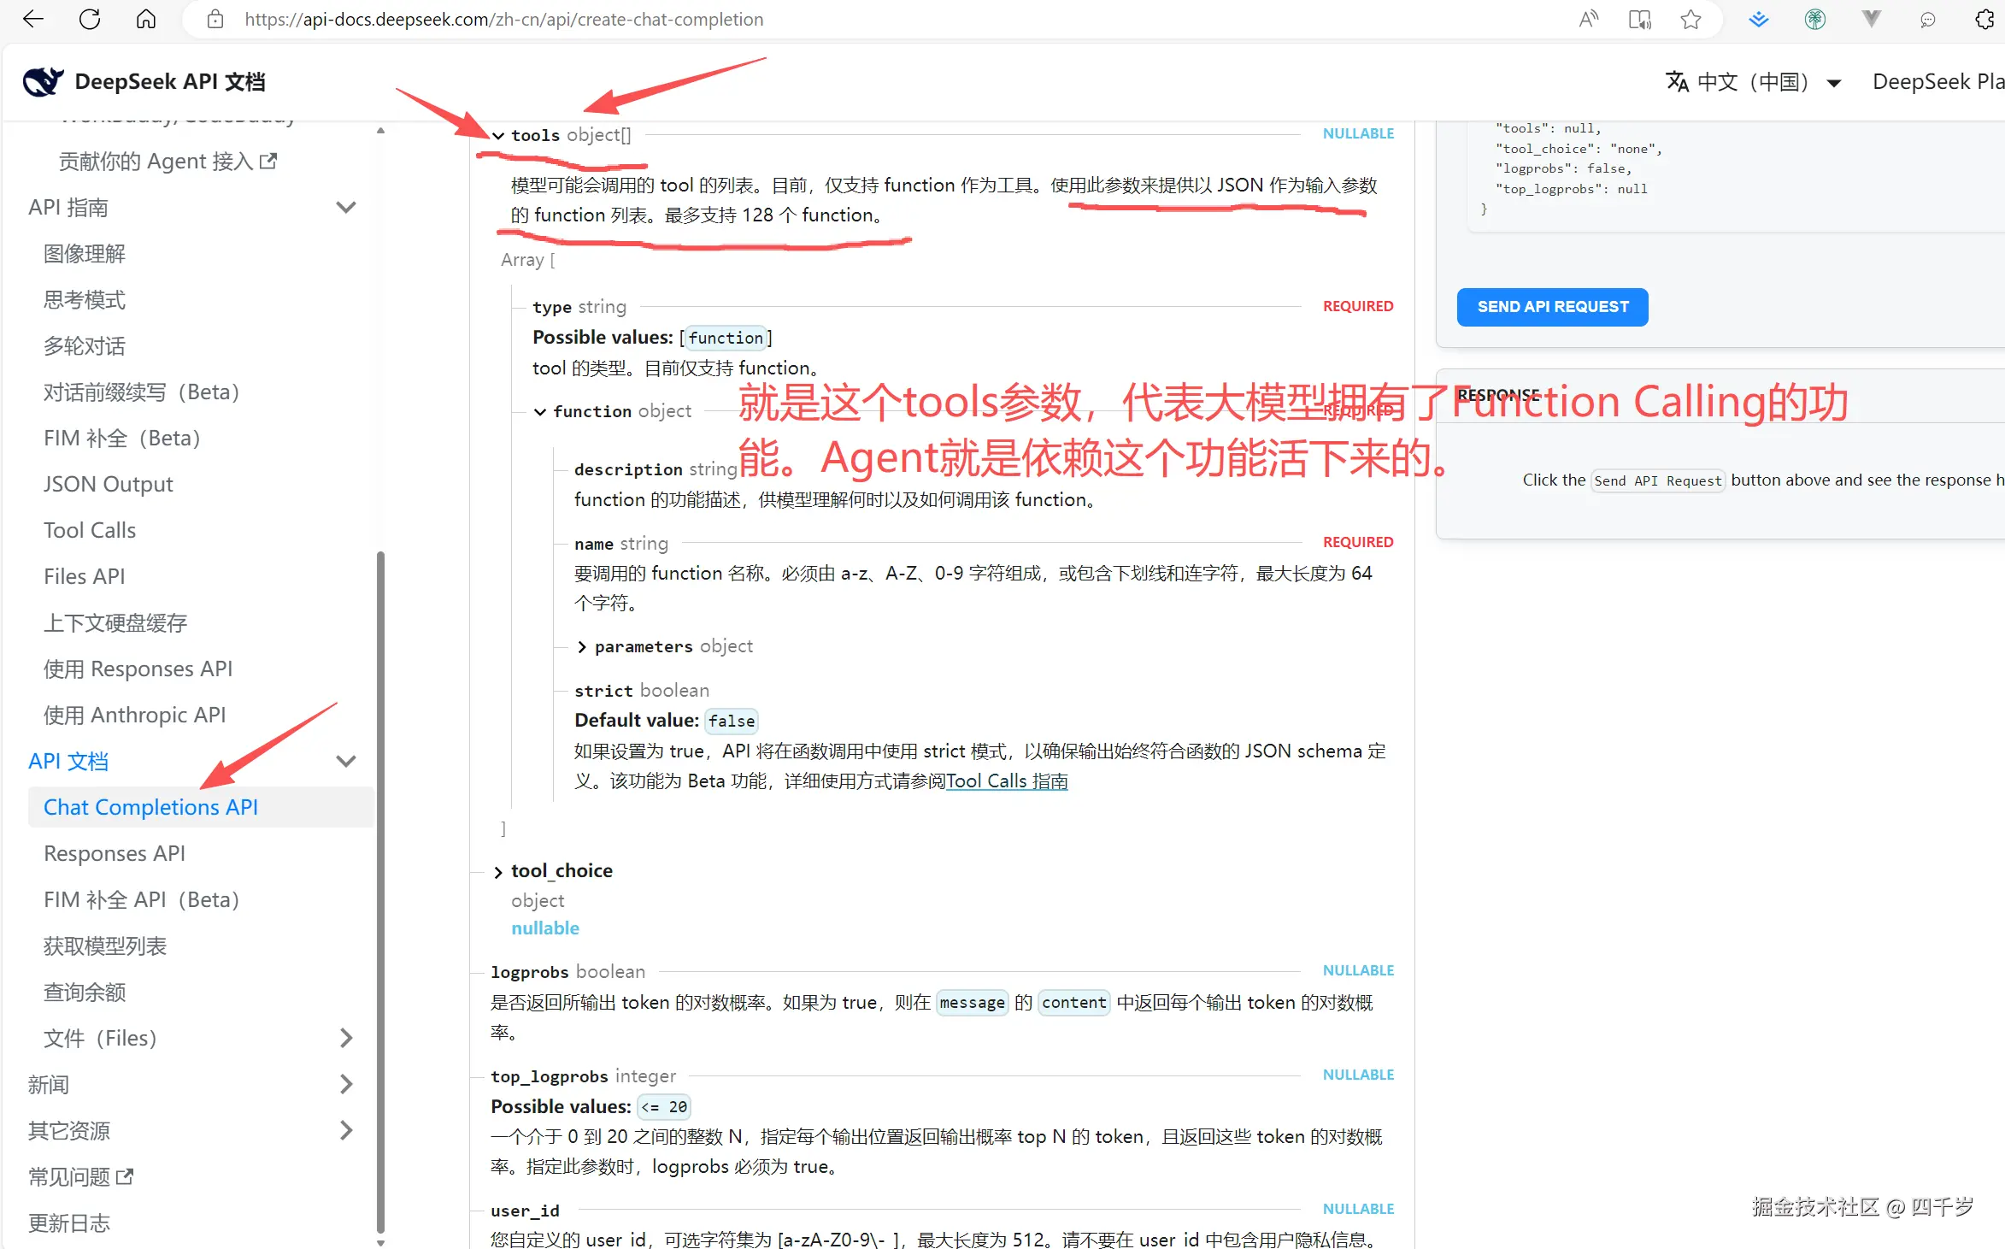Open the puzzle-piece extensions menu icon

[x=1984, y=19]
